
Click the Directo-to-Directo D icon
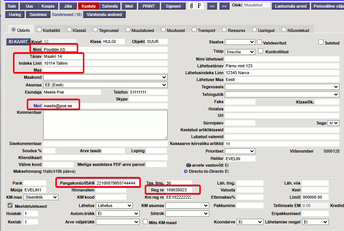point(186,171)
